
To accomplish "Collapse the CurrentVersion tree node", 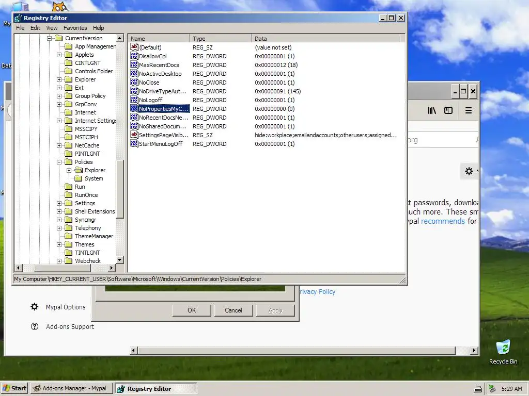I will point(49,38).
